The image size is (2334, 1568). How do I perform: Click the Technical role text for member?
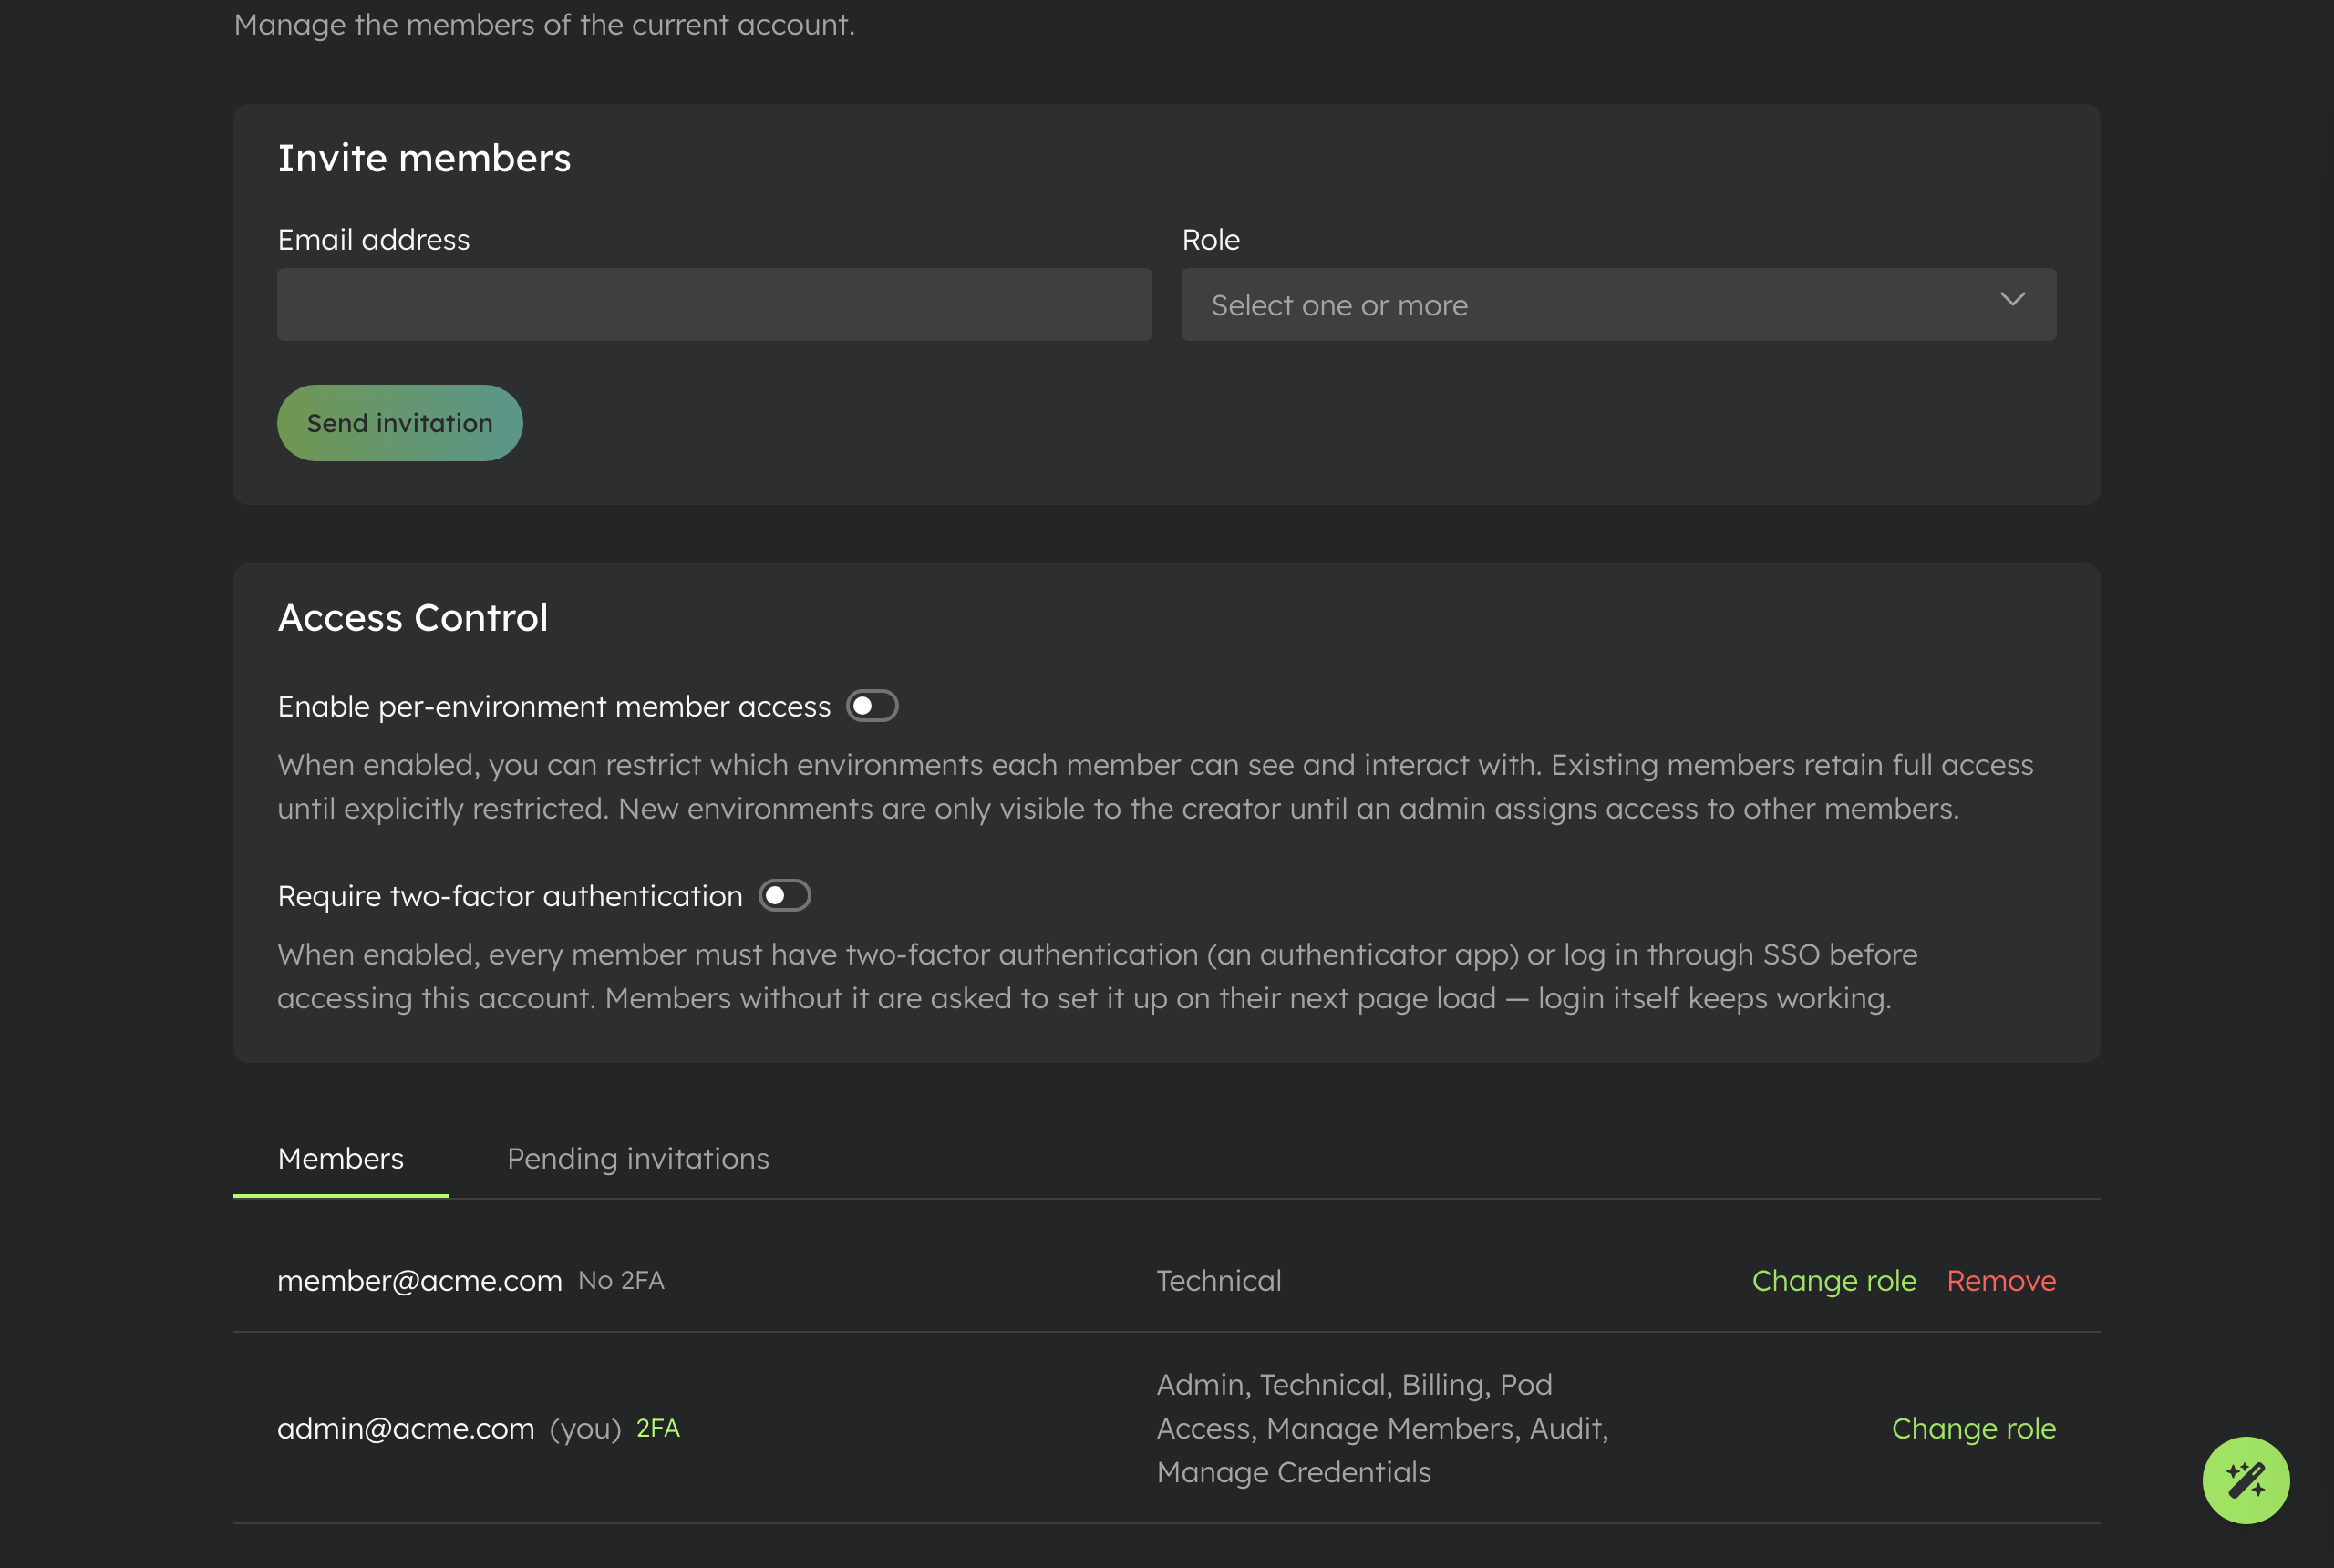pyautogui.click(x=1219, y=1281)
